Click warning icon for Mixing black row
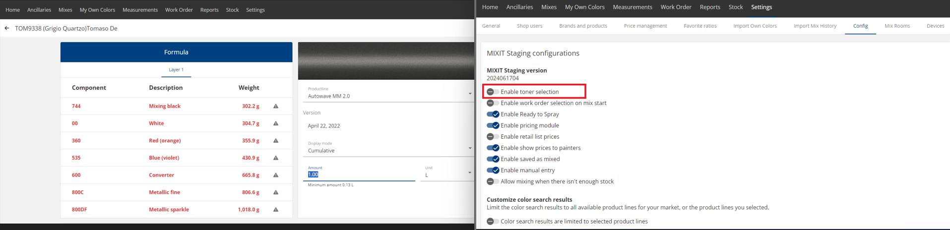Viewport: 950px width, 230px height. 276,106
